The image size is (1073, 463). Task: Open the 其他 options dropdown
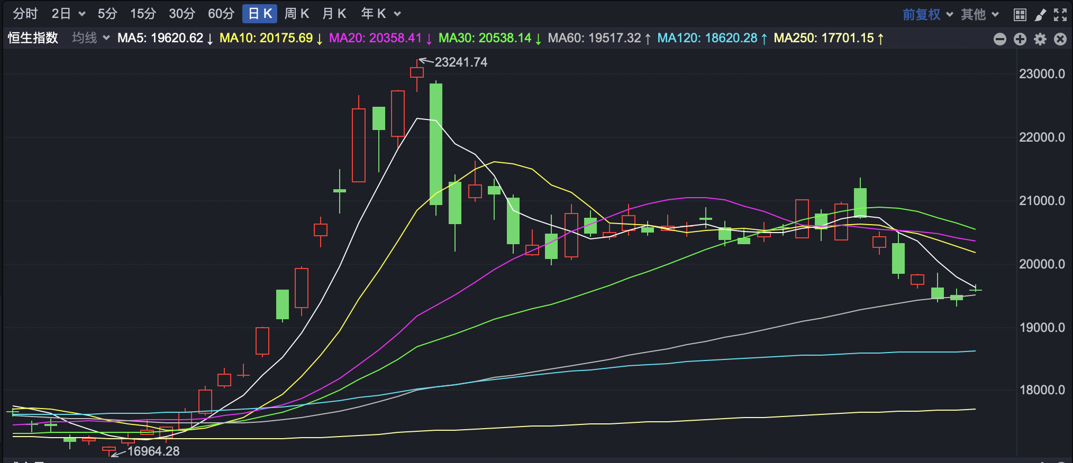click(x=980, y=14)
